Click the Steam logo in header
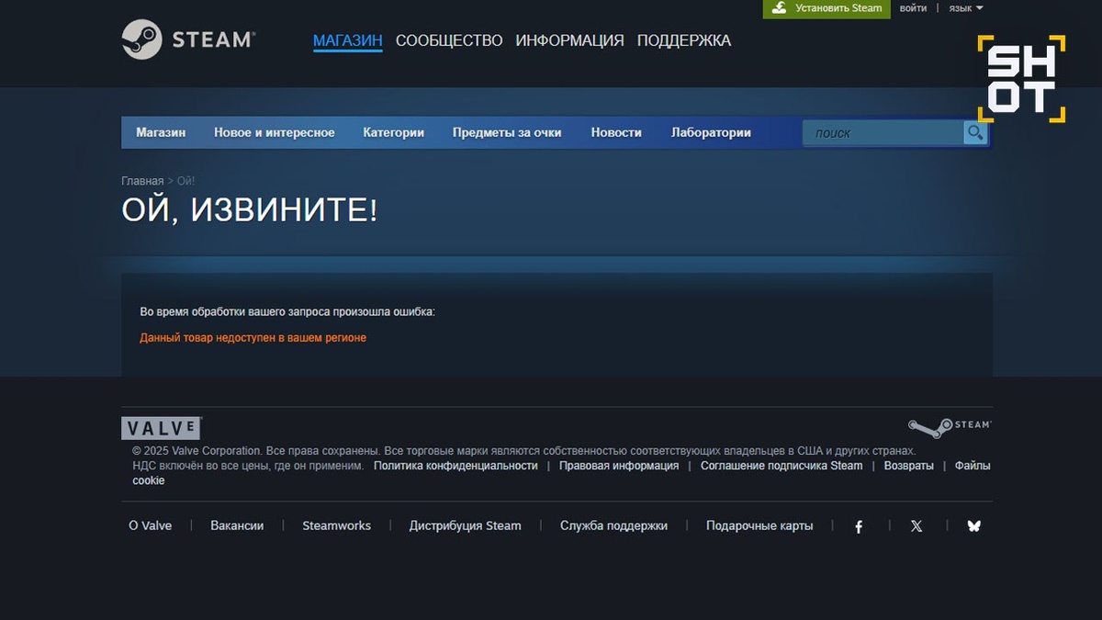The image size is (1102, 620). (188, 39)
